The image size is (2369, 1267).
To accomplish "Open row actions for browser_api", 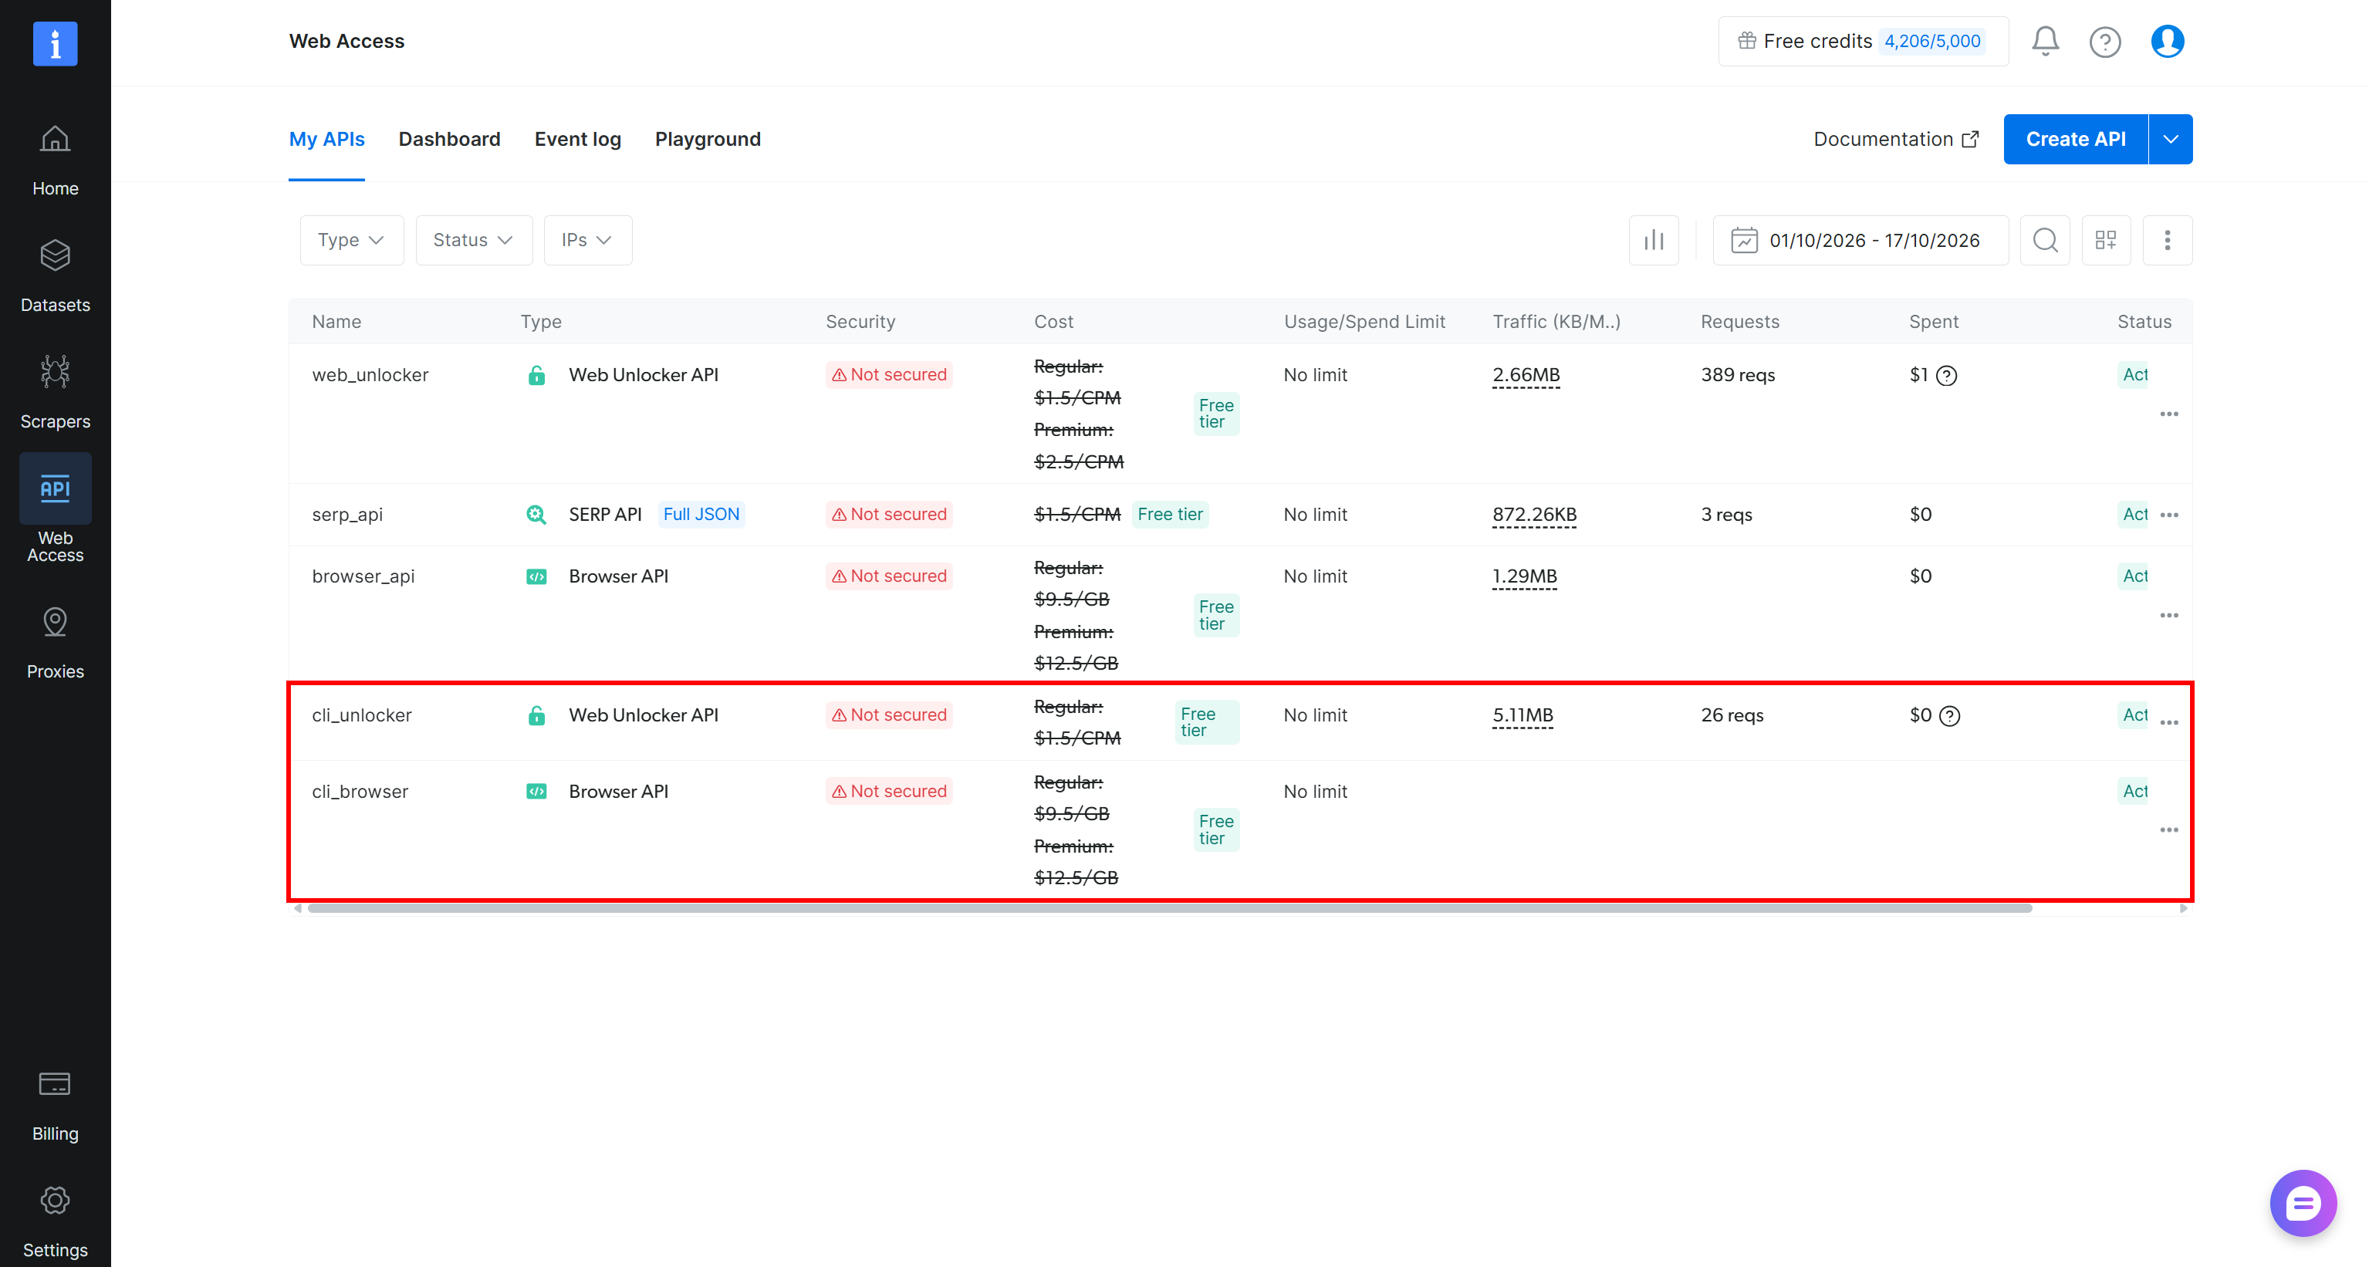I will pyautogui.click(x=2168, y=615).
